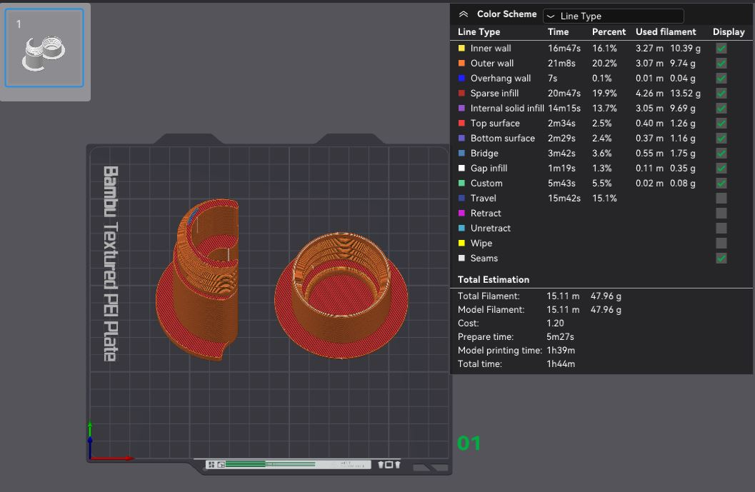755x492 pixels.
Task: Click the Total Estimation heading
Action: pos(493,280)
